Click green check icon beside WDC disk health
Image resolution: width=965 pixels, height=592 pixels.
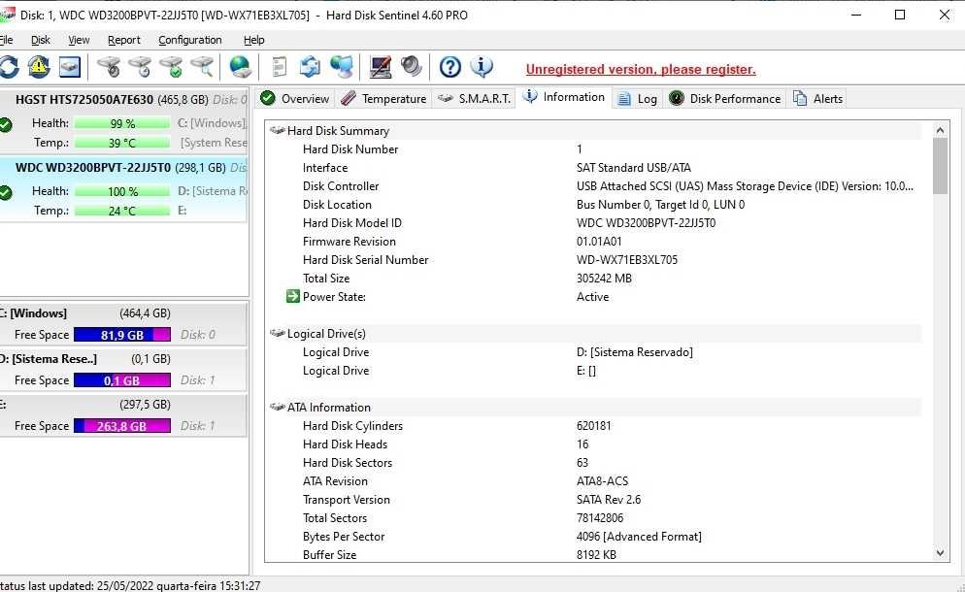tap(6, 192)
